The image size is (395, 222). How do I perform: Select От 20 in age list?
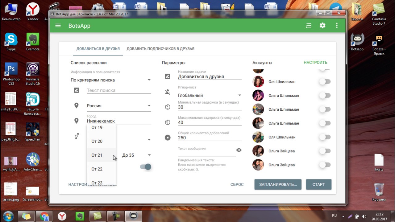pyautogui.click(x=101, y=141)
